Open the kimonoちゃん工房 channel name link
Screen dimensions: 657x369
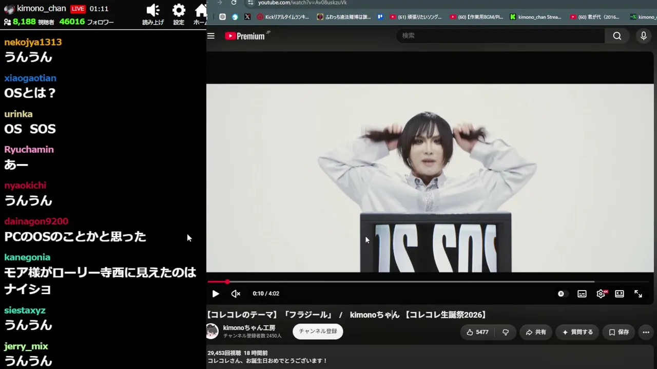point(249,328)
